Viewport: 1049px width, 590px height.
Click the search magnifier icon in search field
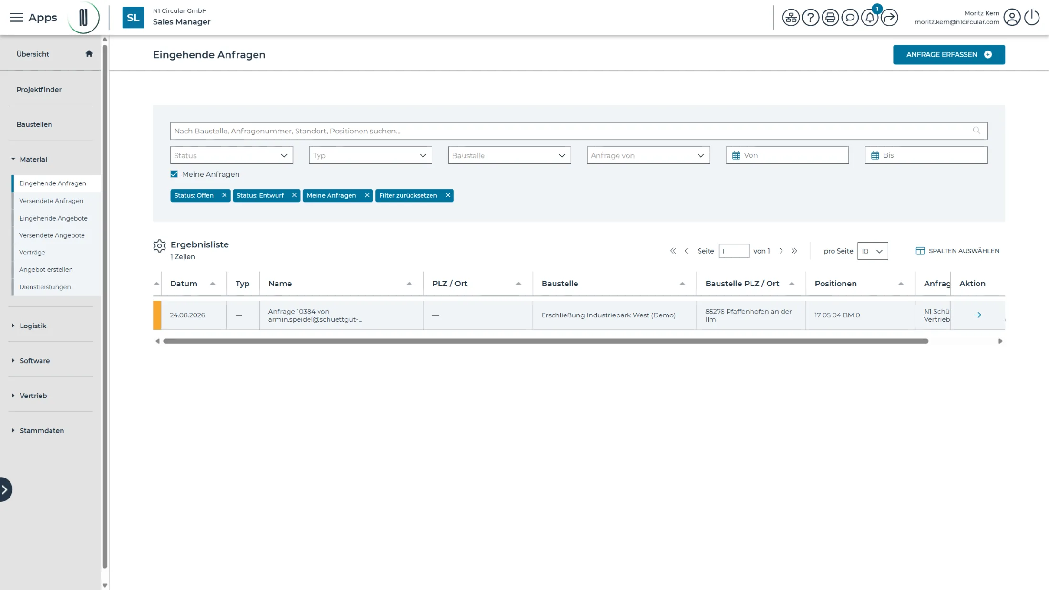point(976,131)
